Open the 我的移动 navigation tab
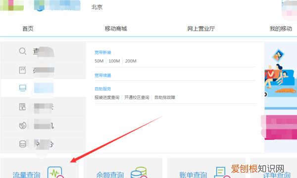Viewport: 297px width, 178px height. click(281, 29)
